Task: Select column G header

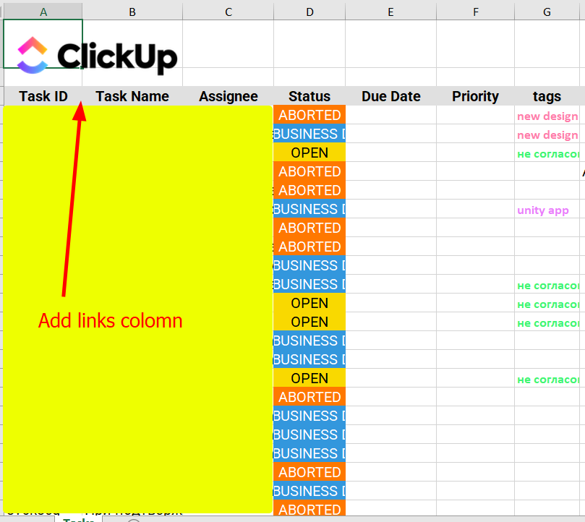Action: click(547, 12)
